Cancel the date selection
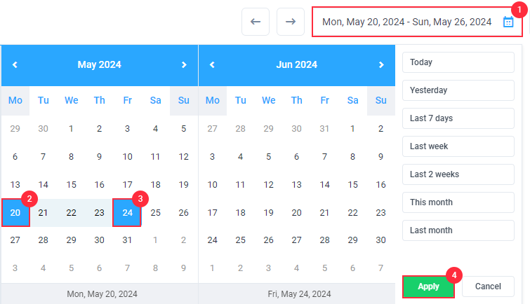The height and width of the screenshot is (304, 530). (488, 286)
